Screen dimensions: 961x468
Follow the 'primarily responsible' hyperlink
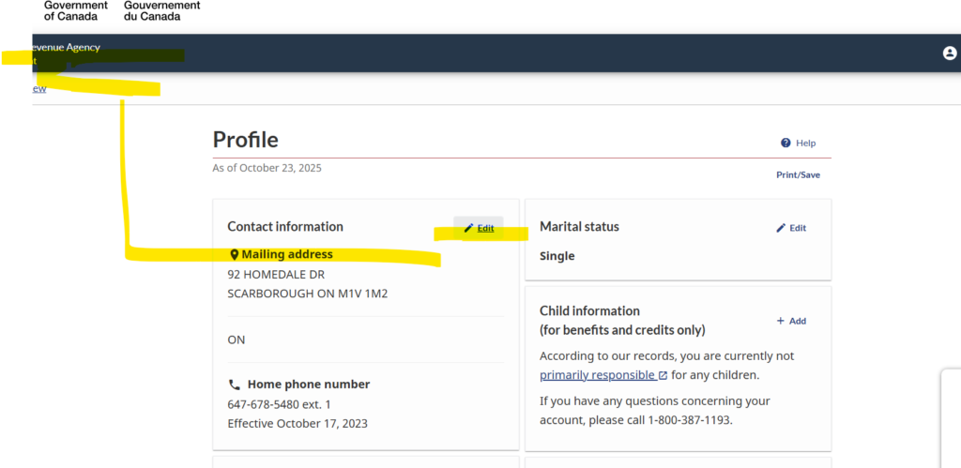[597, 375]
